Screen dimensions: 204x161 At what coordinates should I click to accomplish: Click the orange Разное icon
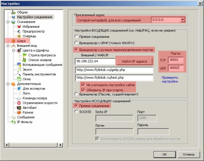tap(19, 112)
